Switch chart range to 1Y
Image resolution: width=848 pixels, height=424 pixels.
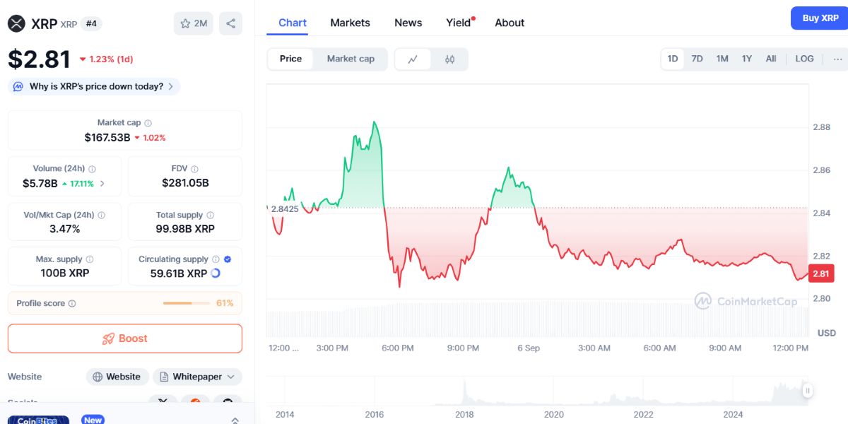pos(747,59)
